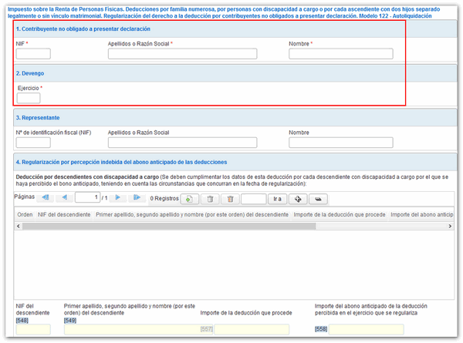Go to previous page of records

click(64, 198)
